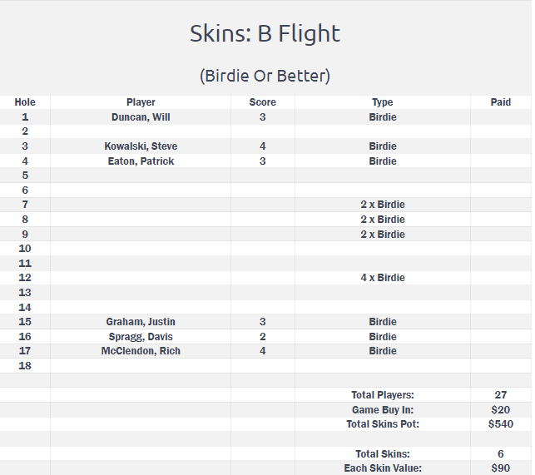The image size is (535, 475).
Task: Select the Duncan, Will player cell
Action: [x=141, y=117]
